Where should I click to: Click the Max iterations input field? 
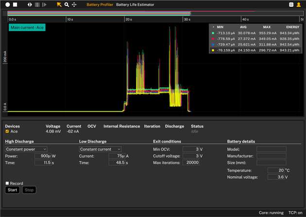pyautogui.click(x=190, y=163)
